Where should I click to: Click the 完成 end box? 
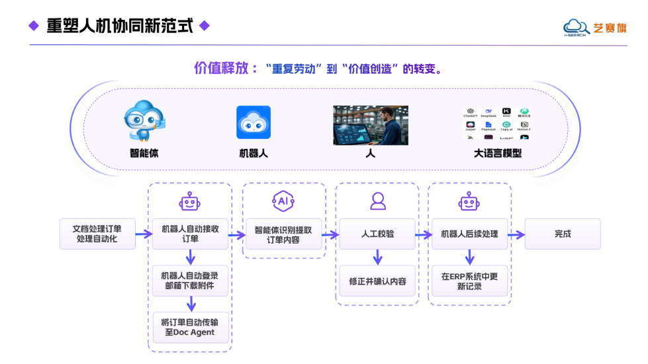(563, 234)
